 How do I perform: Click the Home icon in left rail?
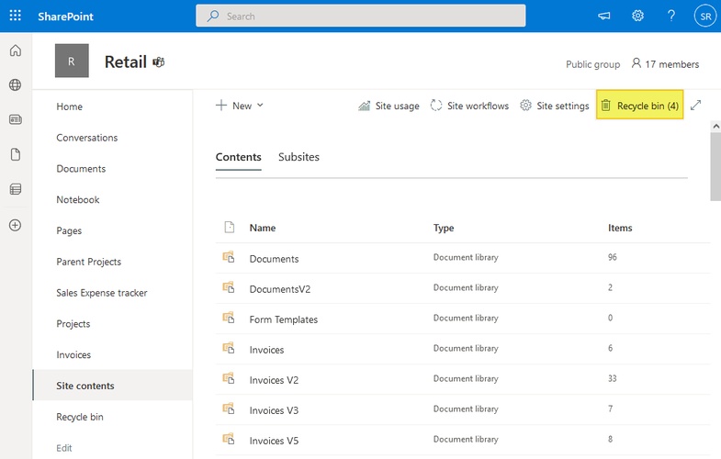point(16,50)
